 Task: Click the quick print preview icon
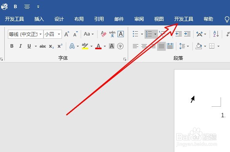click(4, 7)
